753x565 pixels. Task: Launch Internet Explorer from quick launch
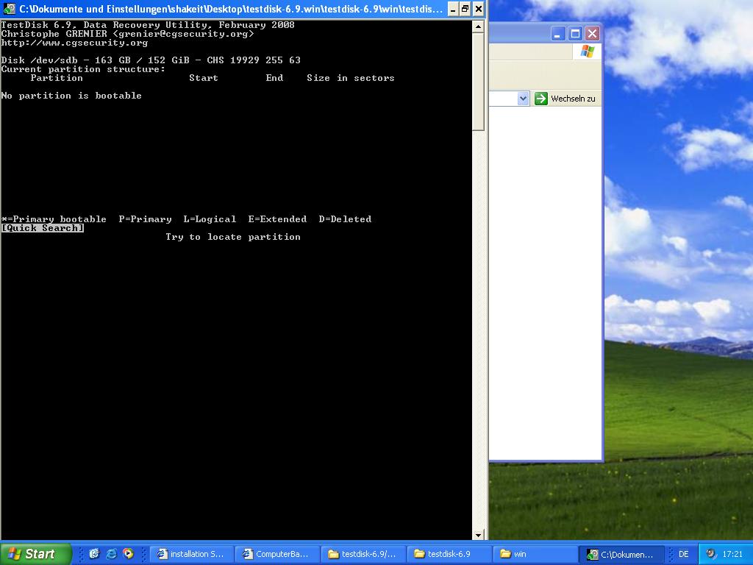(112, 554)
